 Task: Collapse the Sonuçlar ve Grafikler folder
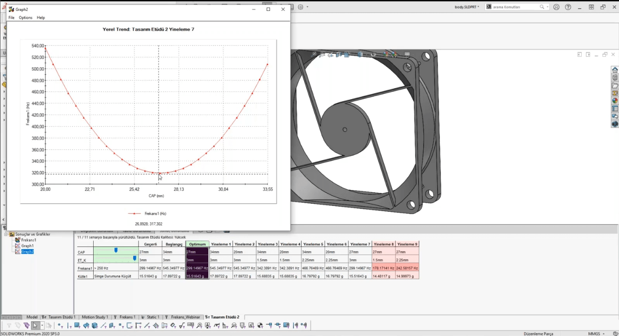coord(6,234)
